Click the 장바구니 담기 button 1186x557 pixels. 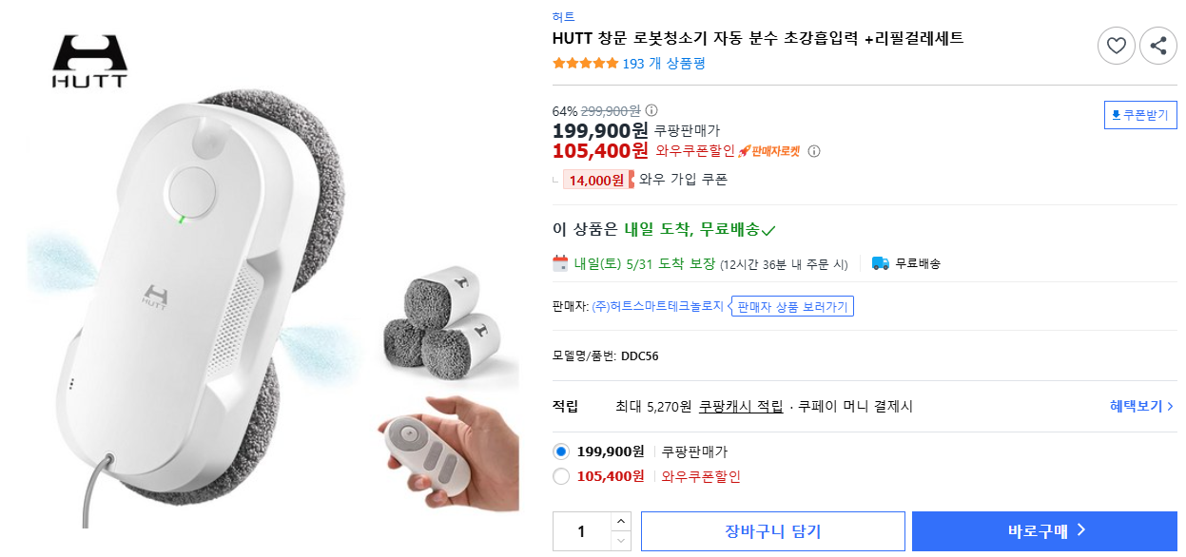(x=772, y=530)
